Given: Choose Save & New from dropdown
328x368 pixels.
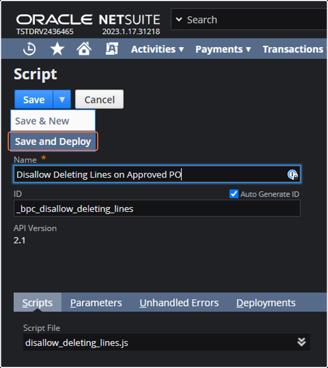Looking at the screenshot, I should (53, 121).
